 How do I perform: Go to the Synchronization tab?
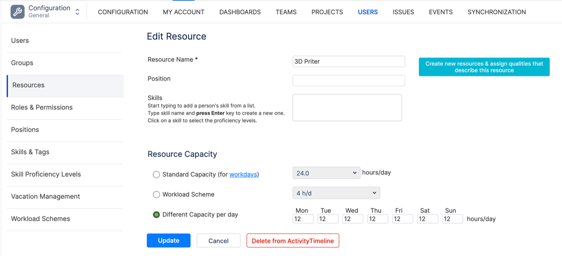coord(496,12)
